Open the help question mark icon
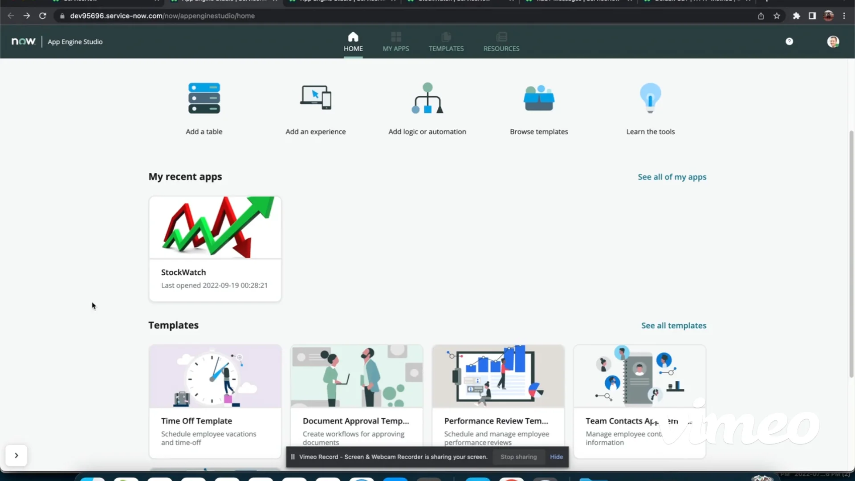This screenshot has height=481, width=855. pos(789,41)
